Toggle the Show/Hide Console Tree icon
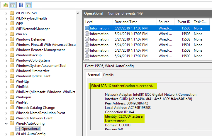The image size is (212, 136). [x=13, y=5]
